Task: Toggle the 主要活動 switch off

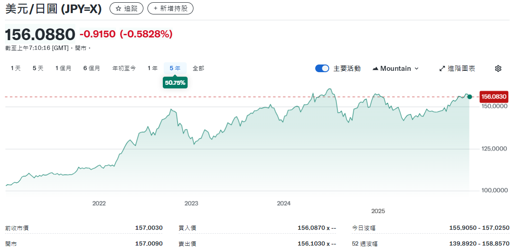Action: click(x=322, y=69)
